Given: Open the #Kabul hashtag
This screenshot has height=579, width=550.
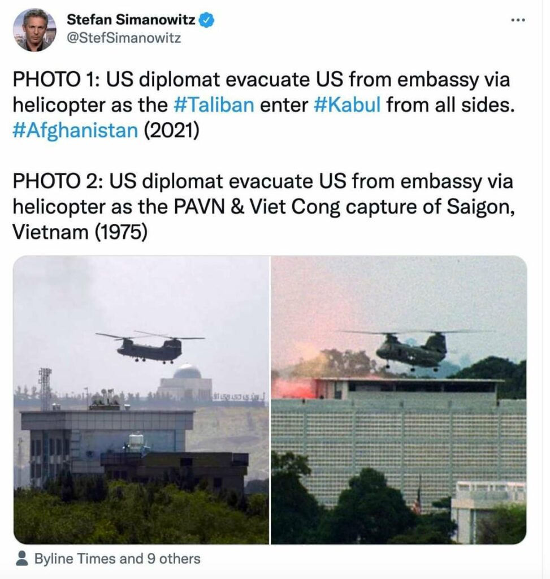Looking at the screenshot, I should (x=347, y=105).
